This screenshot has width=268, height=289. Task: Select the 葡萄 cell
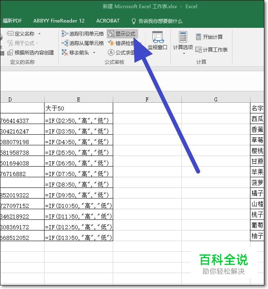point(257,225)
